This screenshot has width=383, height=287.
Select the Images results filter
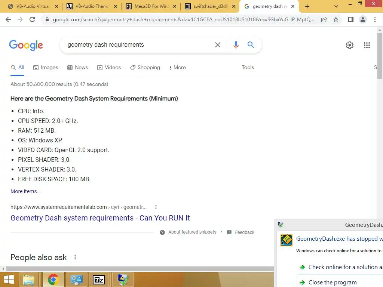tap(46, 68)
